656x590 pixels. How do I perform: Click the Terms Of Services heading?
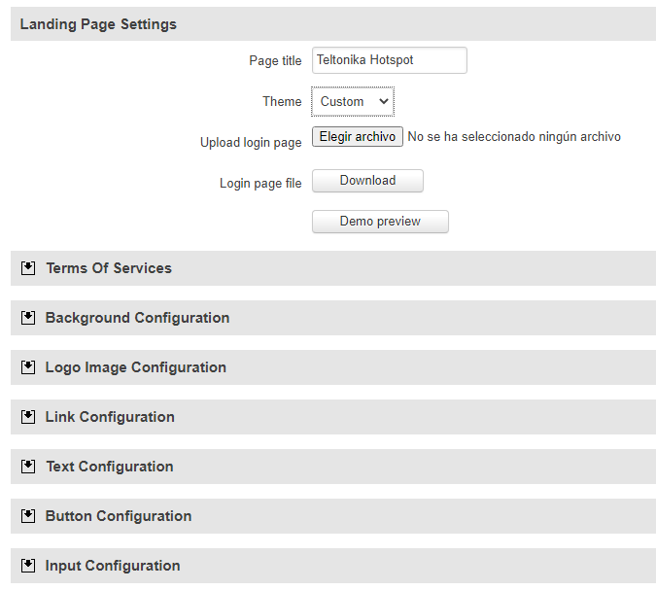pyautogui.click(x=109, y=268)
